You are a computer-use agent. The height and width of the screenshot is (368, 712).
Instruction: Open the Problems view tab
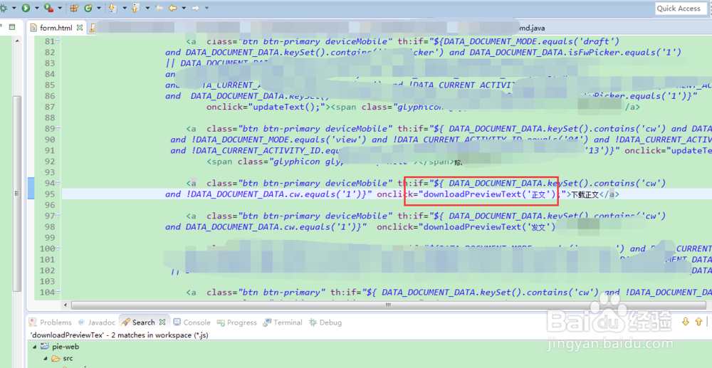coord(51,322)
